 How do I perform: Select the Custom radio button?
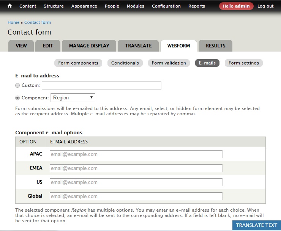(17, 85)
